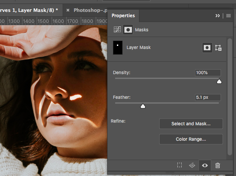Switch to the Properties panel tab
The image size is (236, 176).
[123, 15]
